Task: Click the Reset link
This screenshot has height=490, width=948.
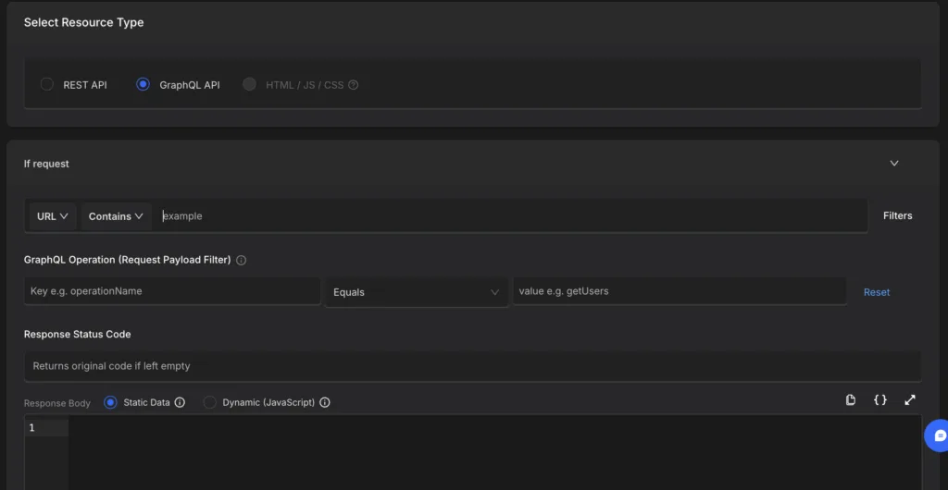Action: tap(877, 292)
